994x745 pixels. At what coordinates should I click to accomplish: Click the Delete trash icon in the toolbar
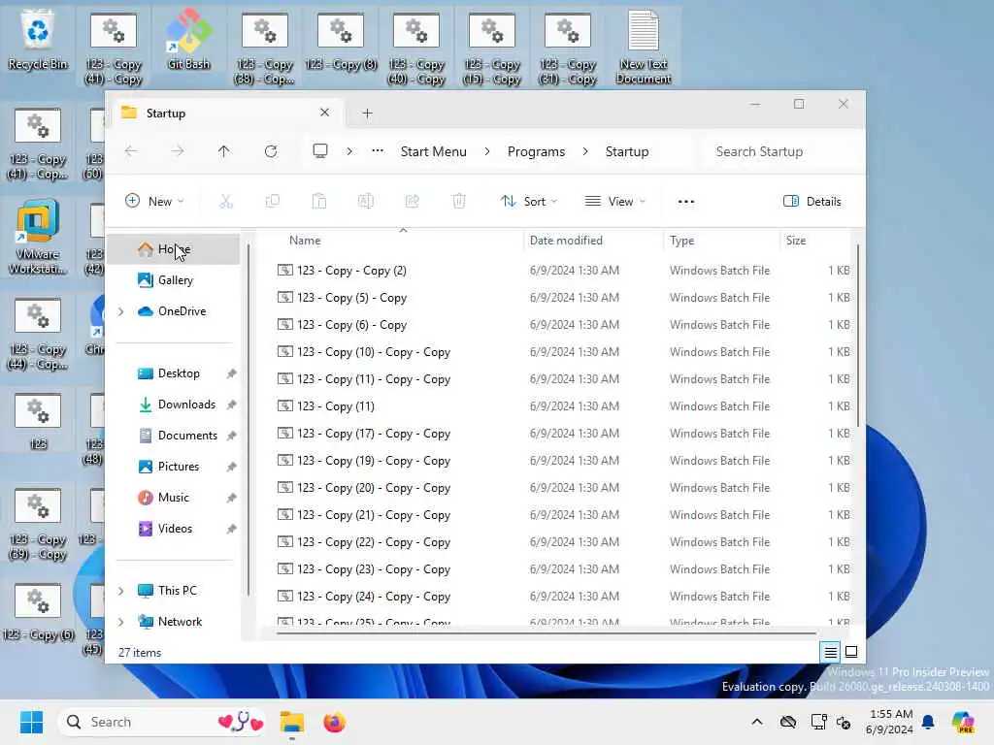[458, 202]
